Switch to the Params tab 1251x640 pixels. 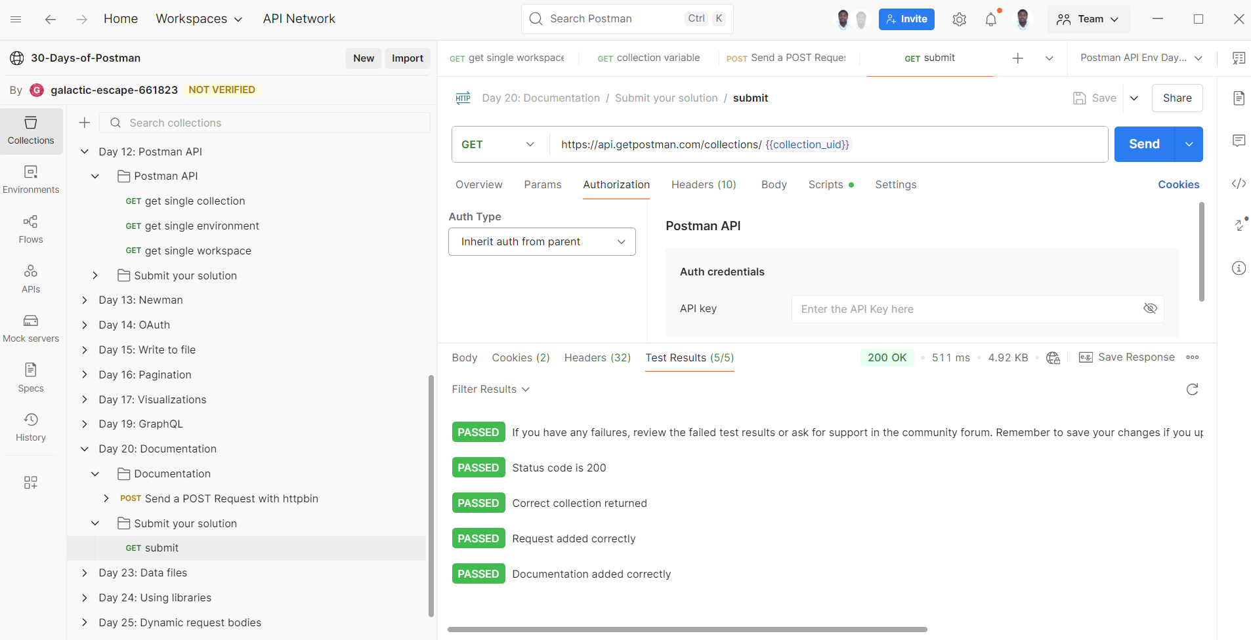tap(543, 185)
